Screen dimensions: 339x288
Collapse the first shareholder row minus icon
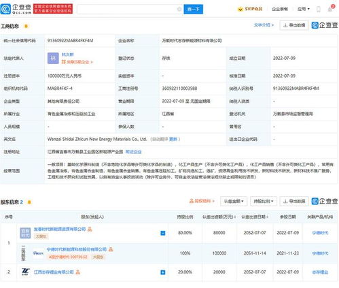[162, 233]
